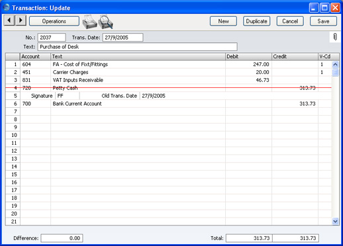Select debit amount 20.00
The image size is (343, 246).
pos(248,72)
